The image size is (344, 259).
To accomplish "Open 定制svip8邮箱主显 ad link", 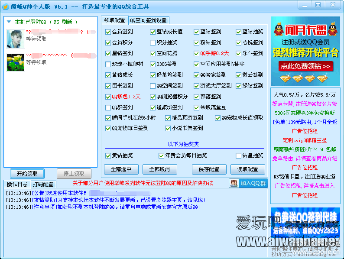I will pos(305,140).
